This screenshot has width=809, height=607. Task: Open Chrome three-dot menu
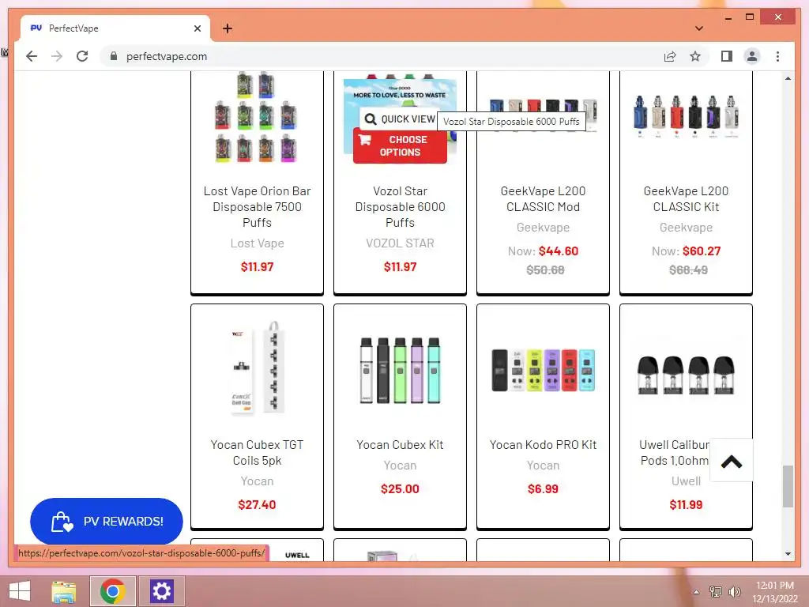(x=777, y=56)
